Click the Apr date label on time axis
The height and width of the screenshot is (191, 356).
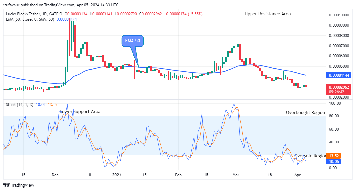point(297,175)
